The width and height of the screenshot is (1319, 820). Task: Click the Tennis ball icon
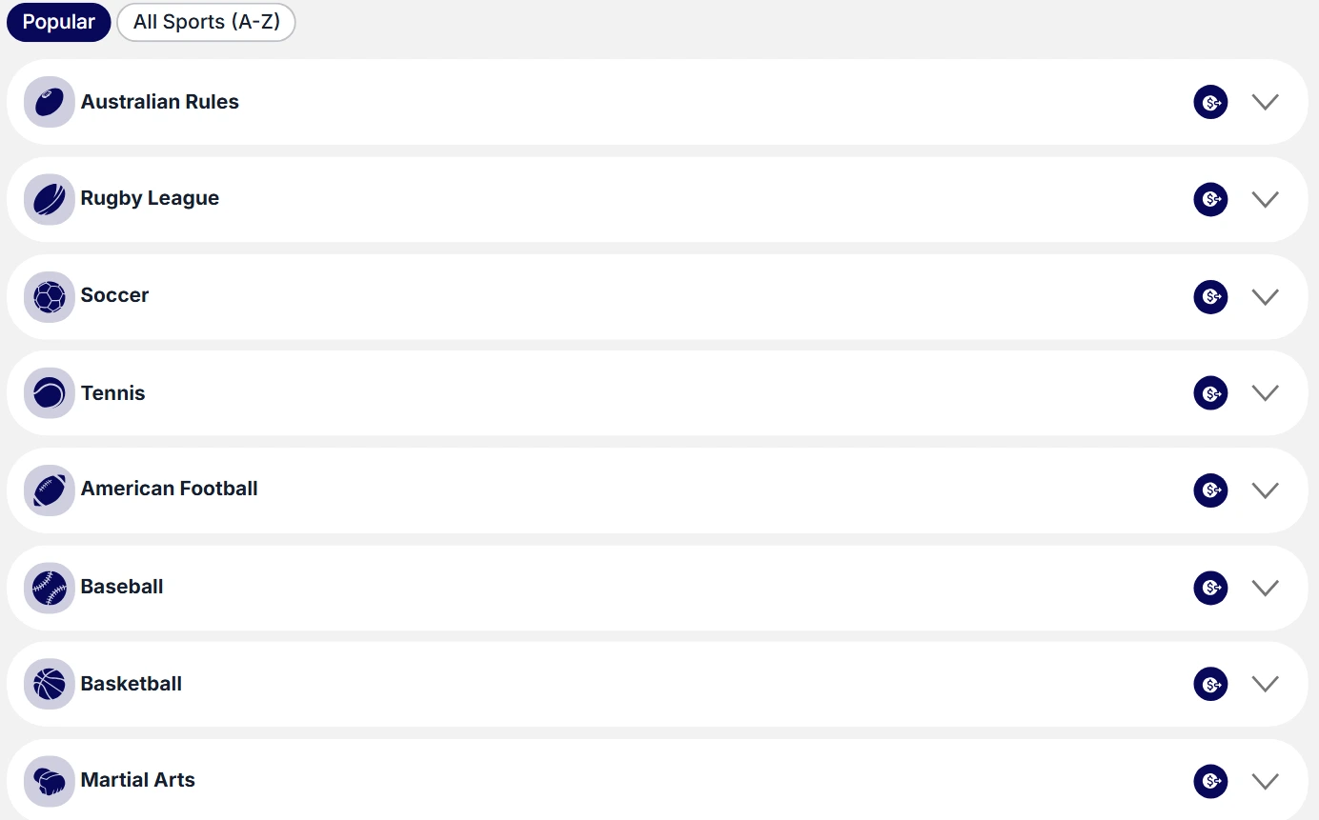[50, 393]
